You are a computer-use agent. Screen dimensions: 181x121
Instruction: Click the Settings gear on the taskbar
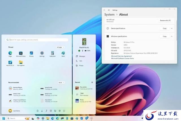tap(43, 118)
